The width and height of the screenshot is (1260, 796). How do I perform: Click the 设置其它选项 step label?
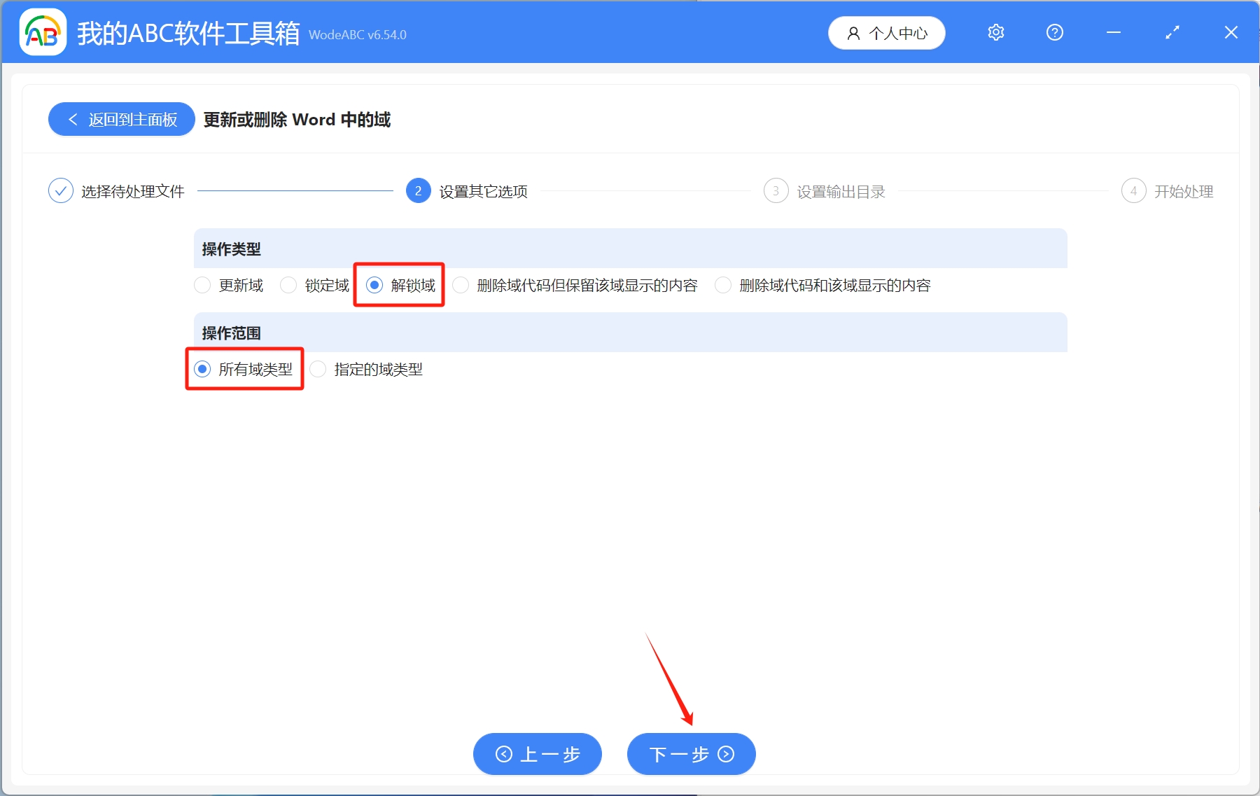pos(482,190)
